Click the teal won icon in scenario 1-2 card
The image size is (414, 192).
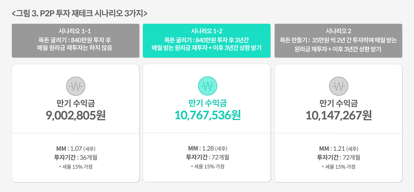click(207, 86)
